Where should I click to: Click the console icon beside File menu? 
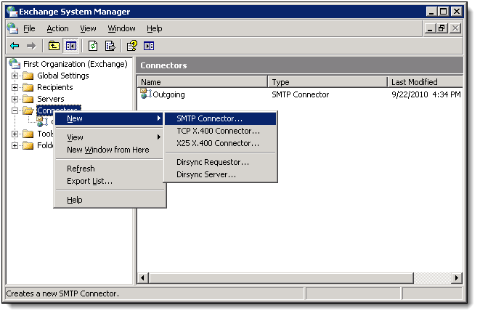[x=12, y=28]
